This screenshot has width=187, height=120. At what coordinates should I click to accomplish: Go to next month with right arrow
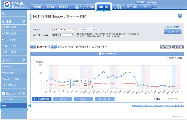53,47
